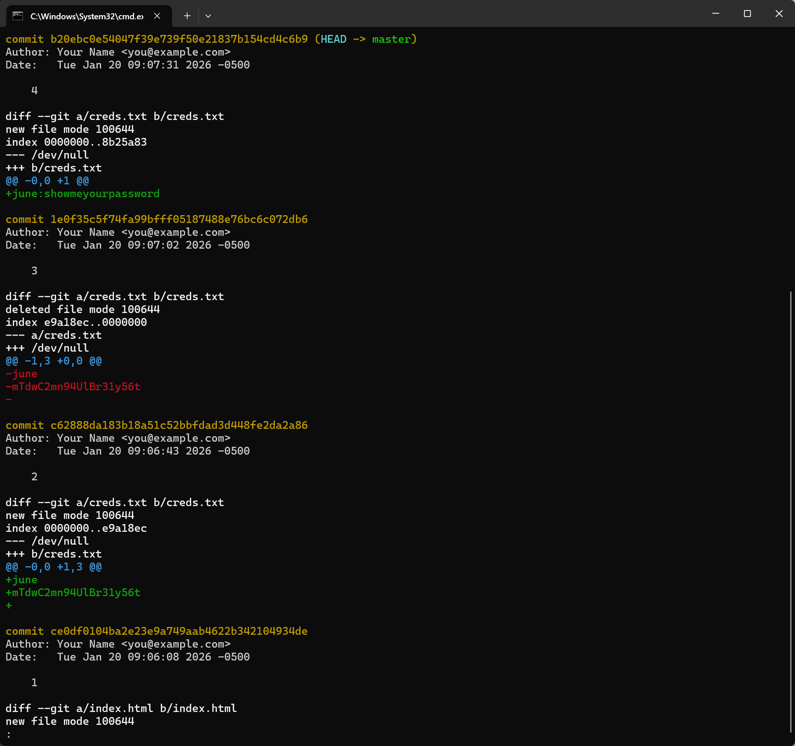Close the terminal window
This screenshot has height=746, width=795.
tap(779, 14)
